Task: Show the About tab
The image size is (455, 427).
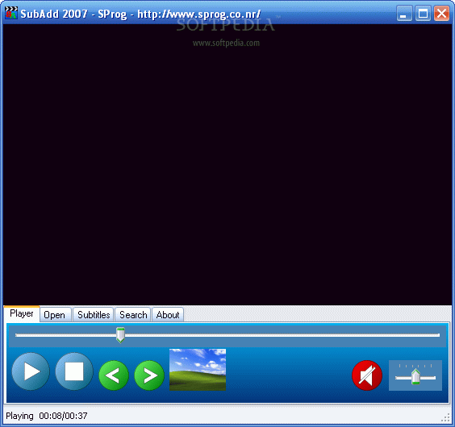Action: 168,315
